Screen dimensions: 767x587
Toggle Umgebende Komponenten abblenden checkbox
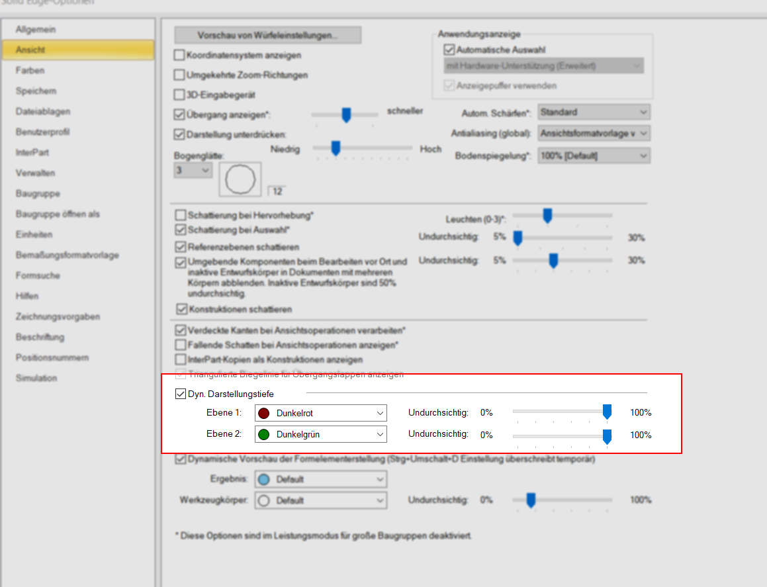(181, 262)
